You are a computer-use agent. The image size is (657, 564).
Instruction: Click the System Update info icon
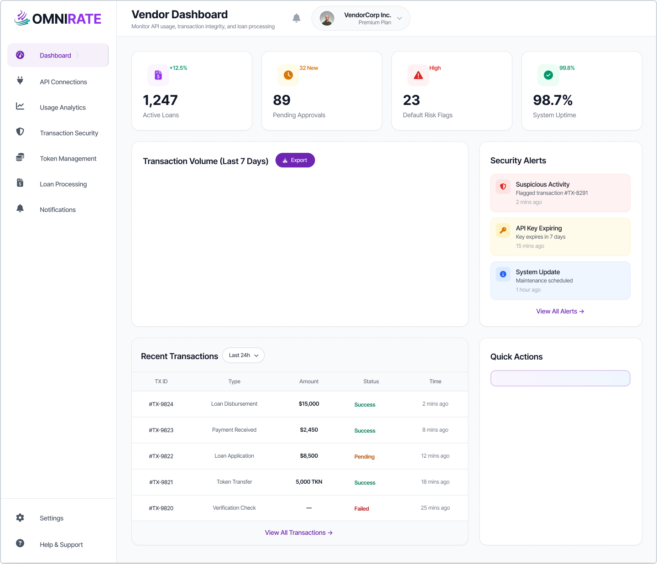pos(503,274)
